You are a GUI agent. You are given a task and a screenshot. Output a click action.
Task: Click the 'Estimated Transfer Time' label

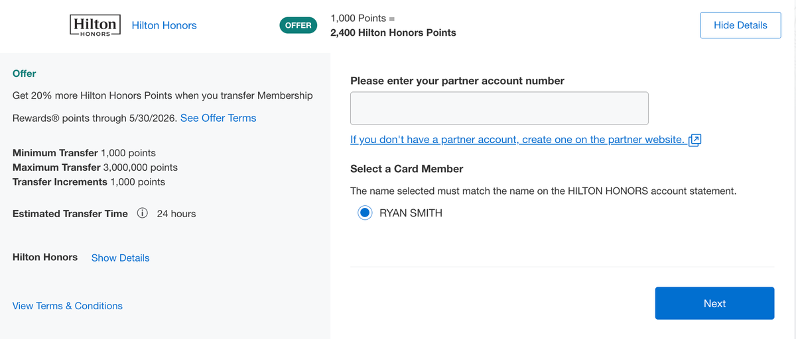click(x=70, y=213)
